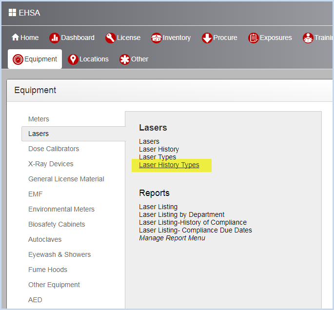Image resolution: width=334 pixels, height=310 pixels.
Task: Select the Equipment tab label
Action: pyautogui.click(x=40, y=59)
